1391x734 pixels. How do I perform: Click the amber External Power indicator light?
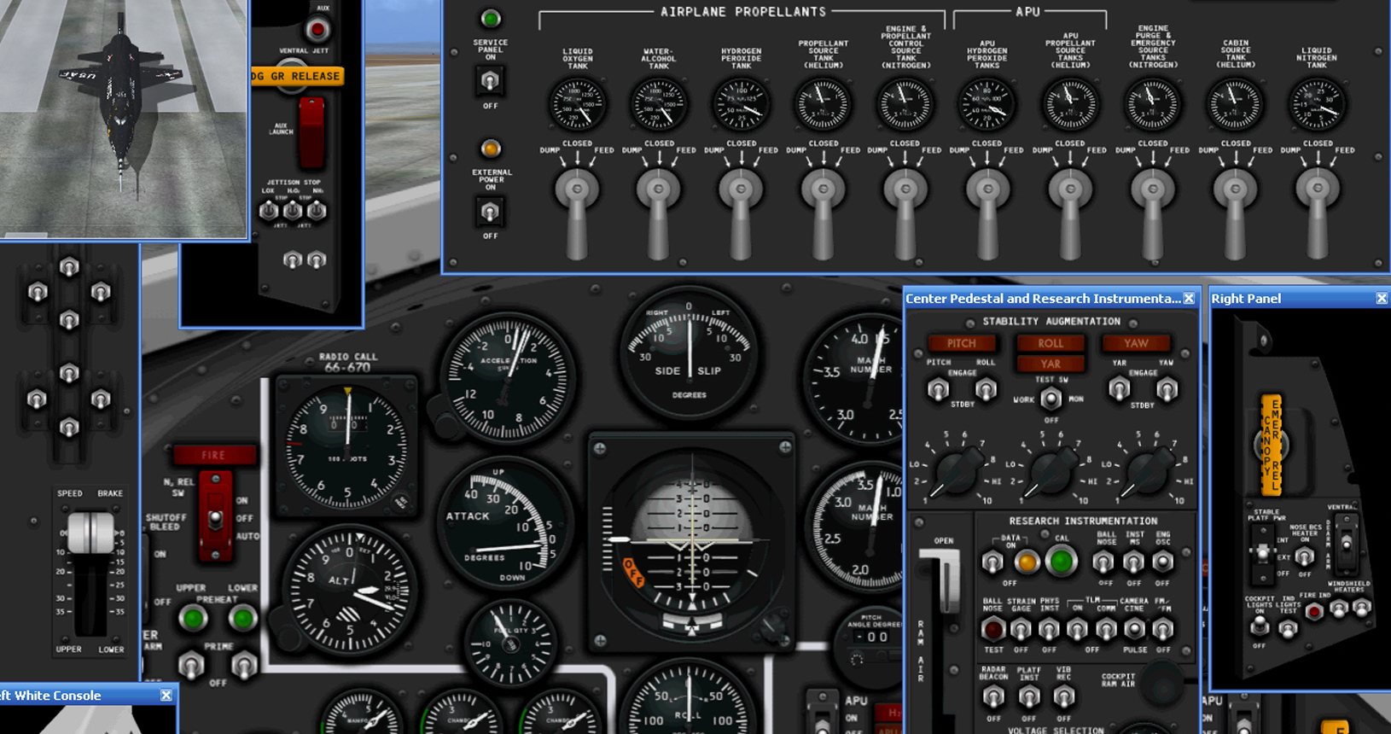(x=490, y=149)
